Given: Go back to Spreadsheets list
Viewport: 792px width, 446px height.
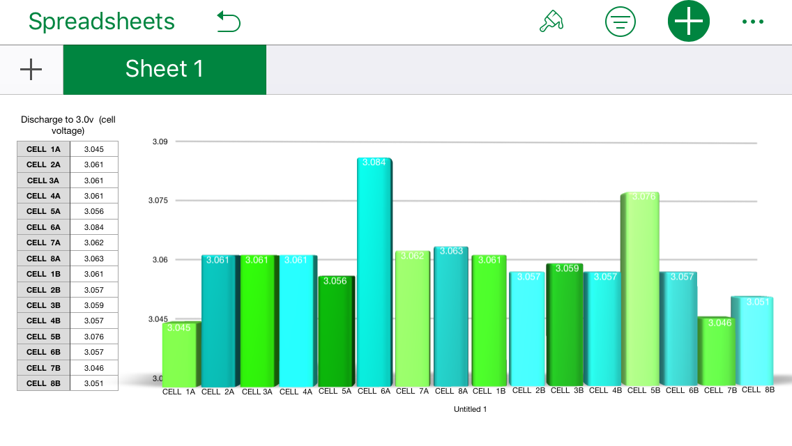Looking at the screenshot, I should click(102, 22).
